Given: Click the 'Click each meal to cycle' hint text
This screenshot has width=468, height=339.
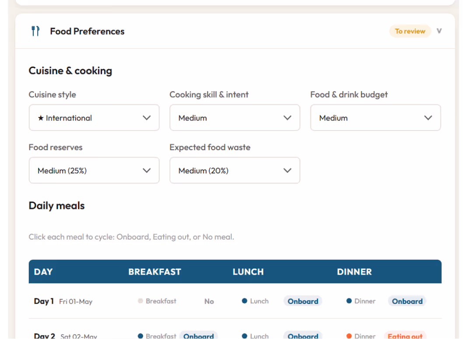Looking at the screenshot, I should click(131, 237).
